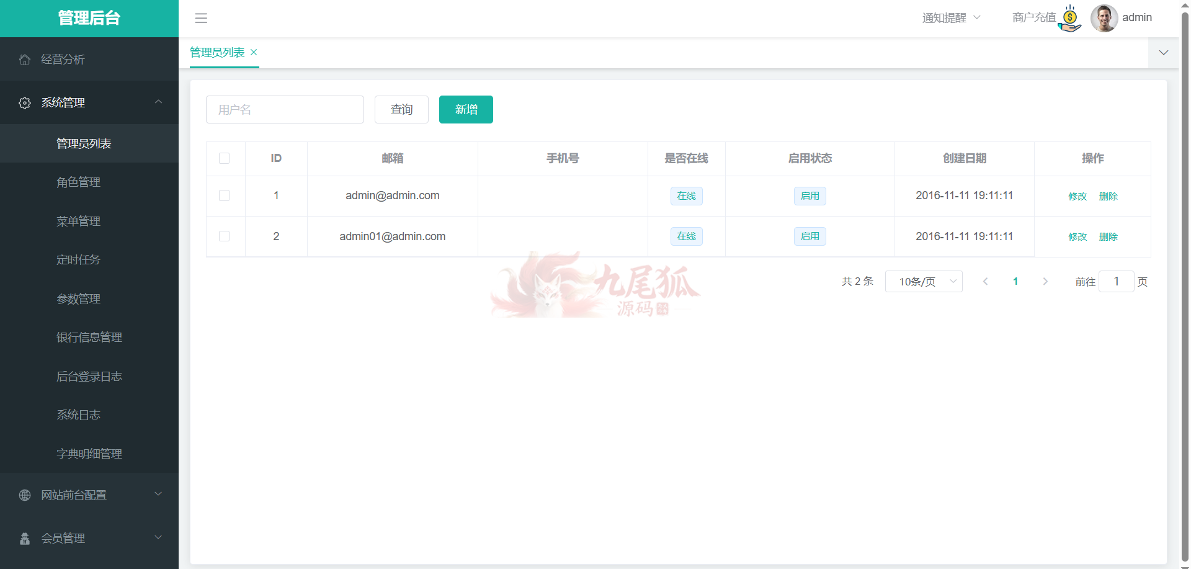The image size is (1191, 569).
Task: Click the merchant recharge coin icon
Action: click(x=1069, y=19)
